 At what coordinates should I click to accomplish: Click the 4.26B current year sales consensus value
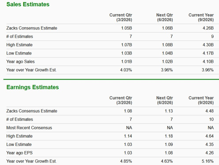(208, 28)
